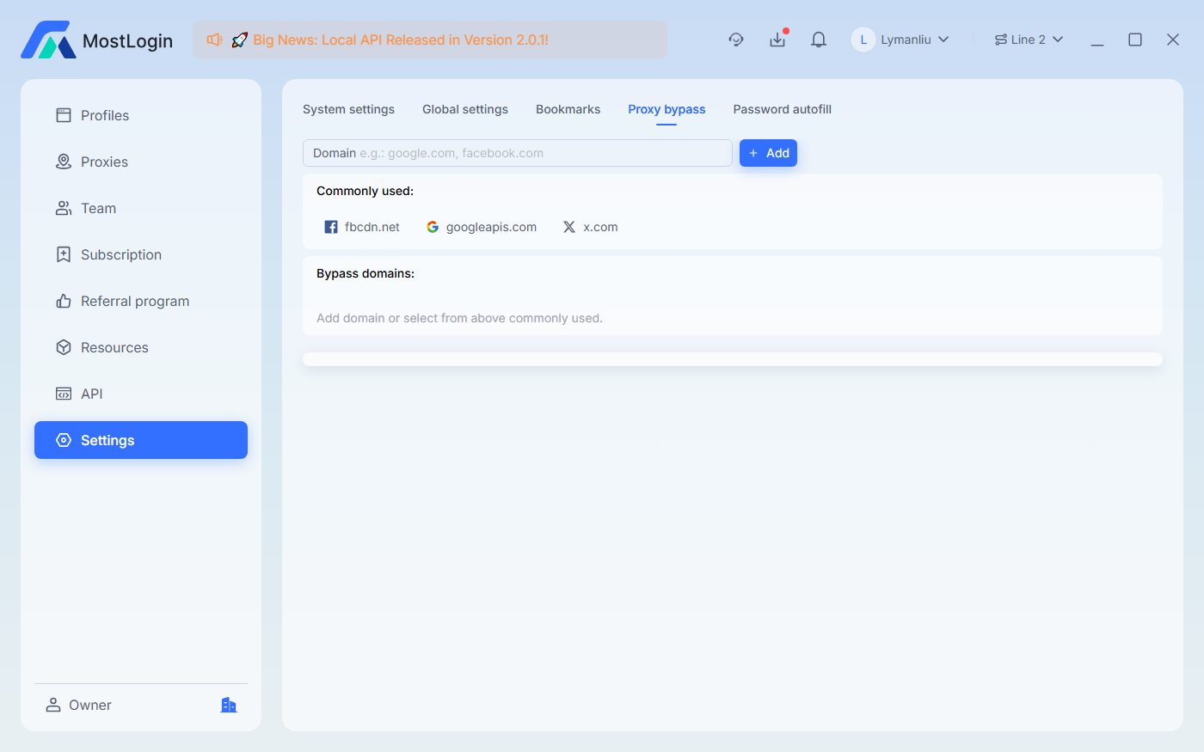This screenshot has height=752, width=1204.
Task: Open Referral program page
Action: (x=141, y=301)
